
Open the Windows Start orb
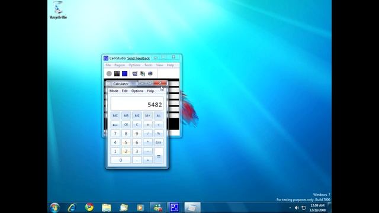(x=54, y=208)
